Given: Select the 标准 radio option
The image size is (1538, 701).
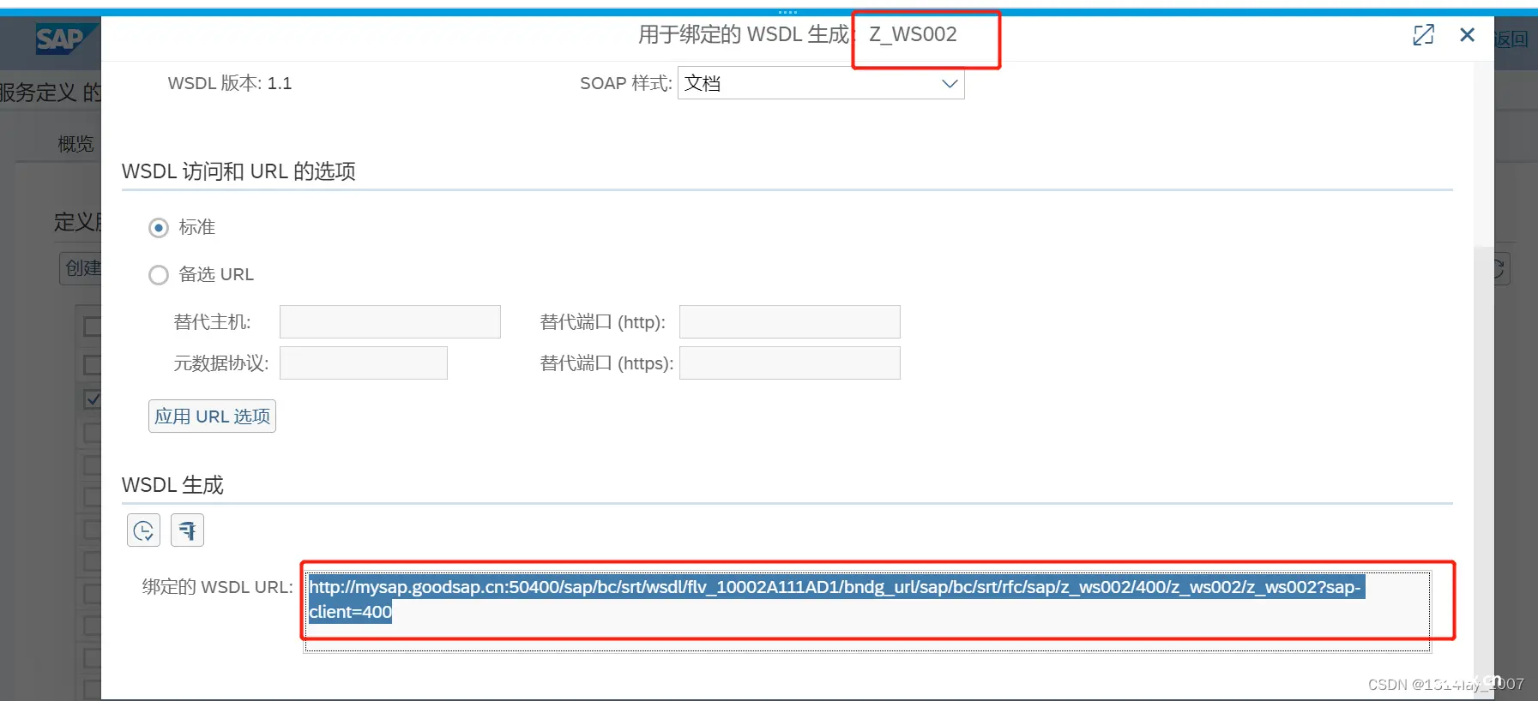Looking at the screenshot, I should pos(159,228).
